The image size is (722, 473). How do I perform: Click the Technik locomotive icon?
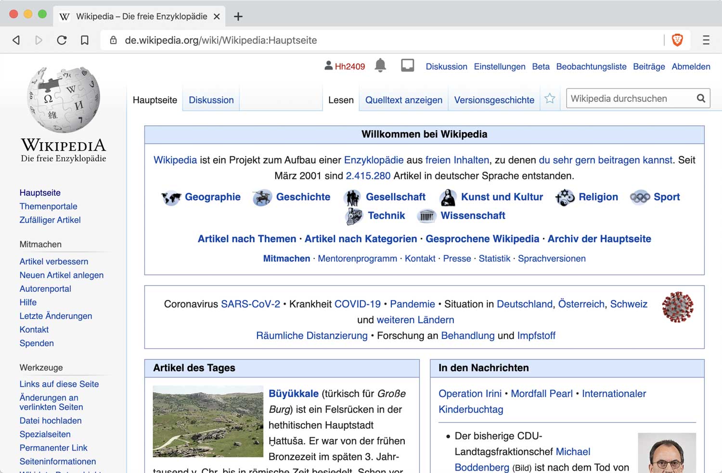coord(354,216)
